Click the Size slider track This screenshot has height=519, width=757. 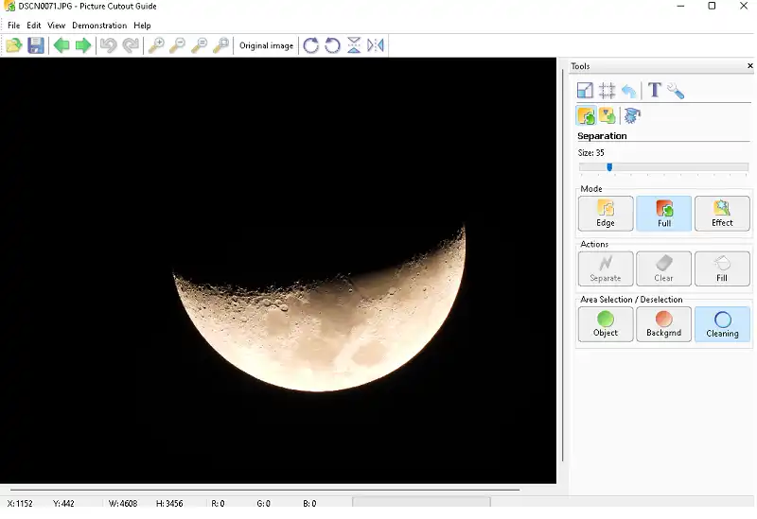681,167
